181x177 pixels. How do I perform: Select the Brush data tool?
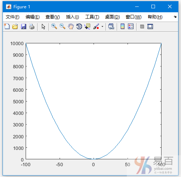pyautogui.click(x=96, y=26)
